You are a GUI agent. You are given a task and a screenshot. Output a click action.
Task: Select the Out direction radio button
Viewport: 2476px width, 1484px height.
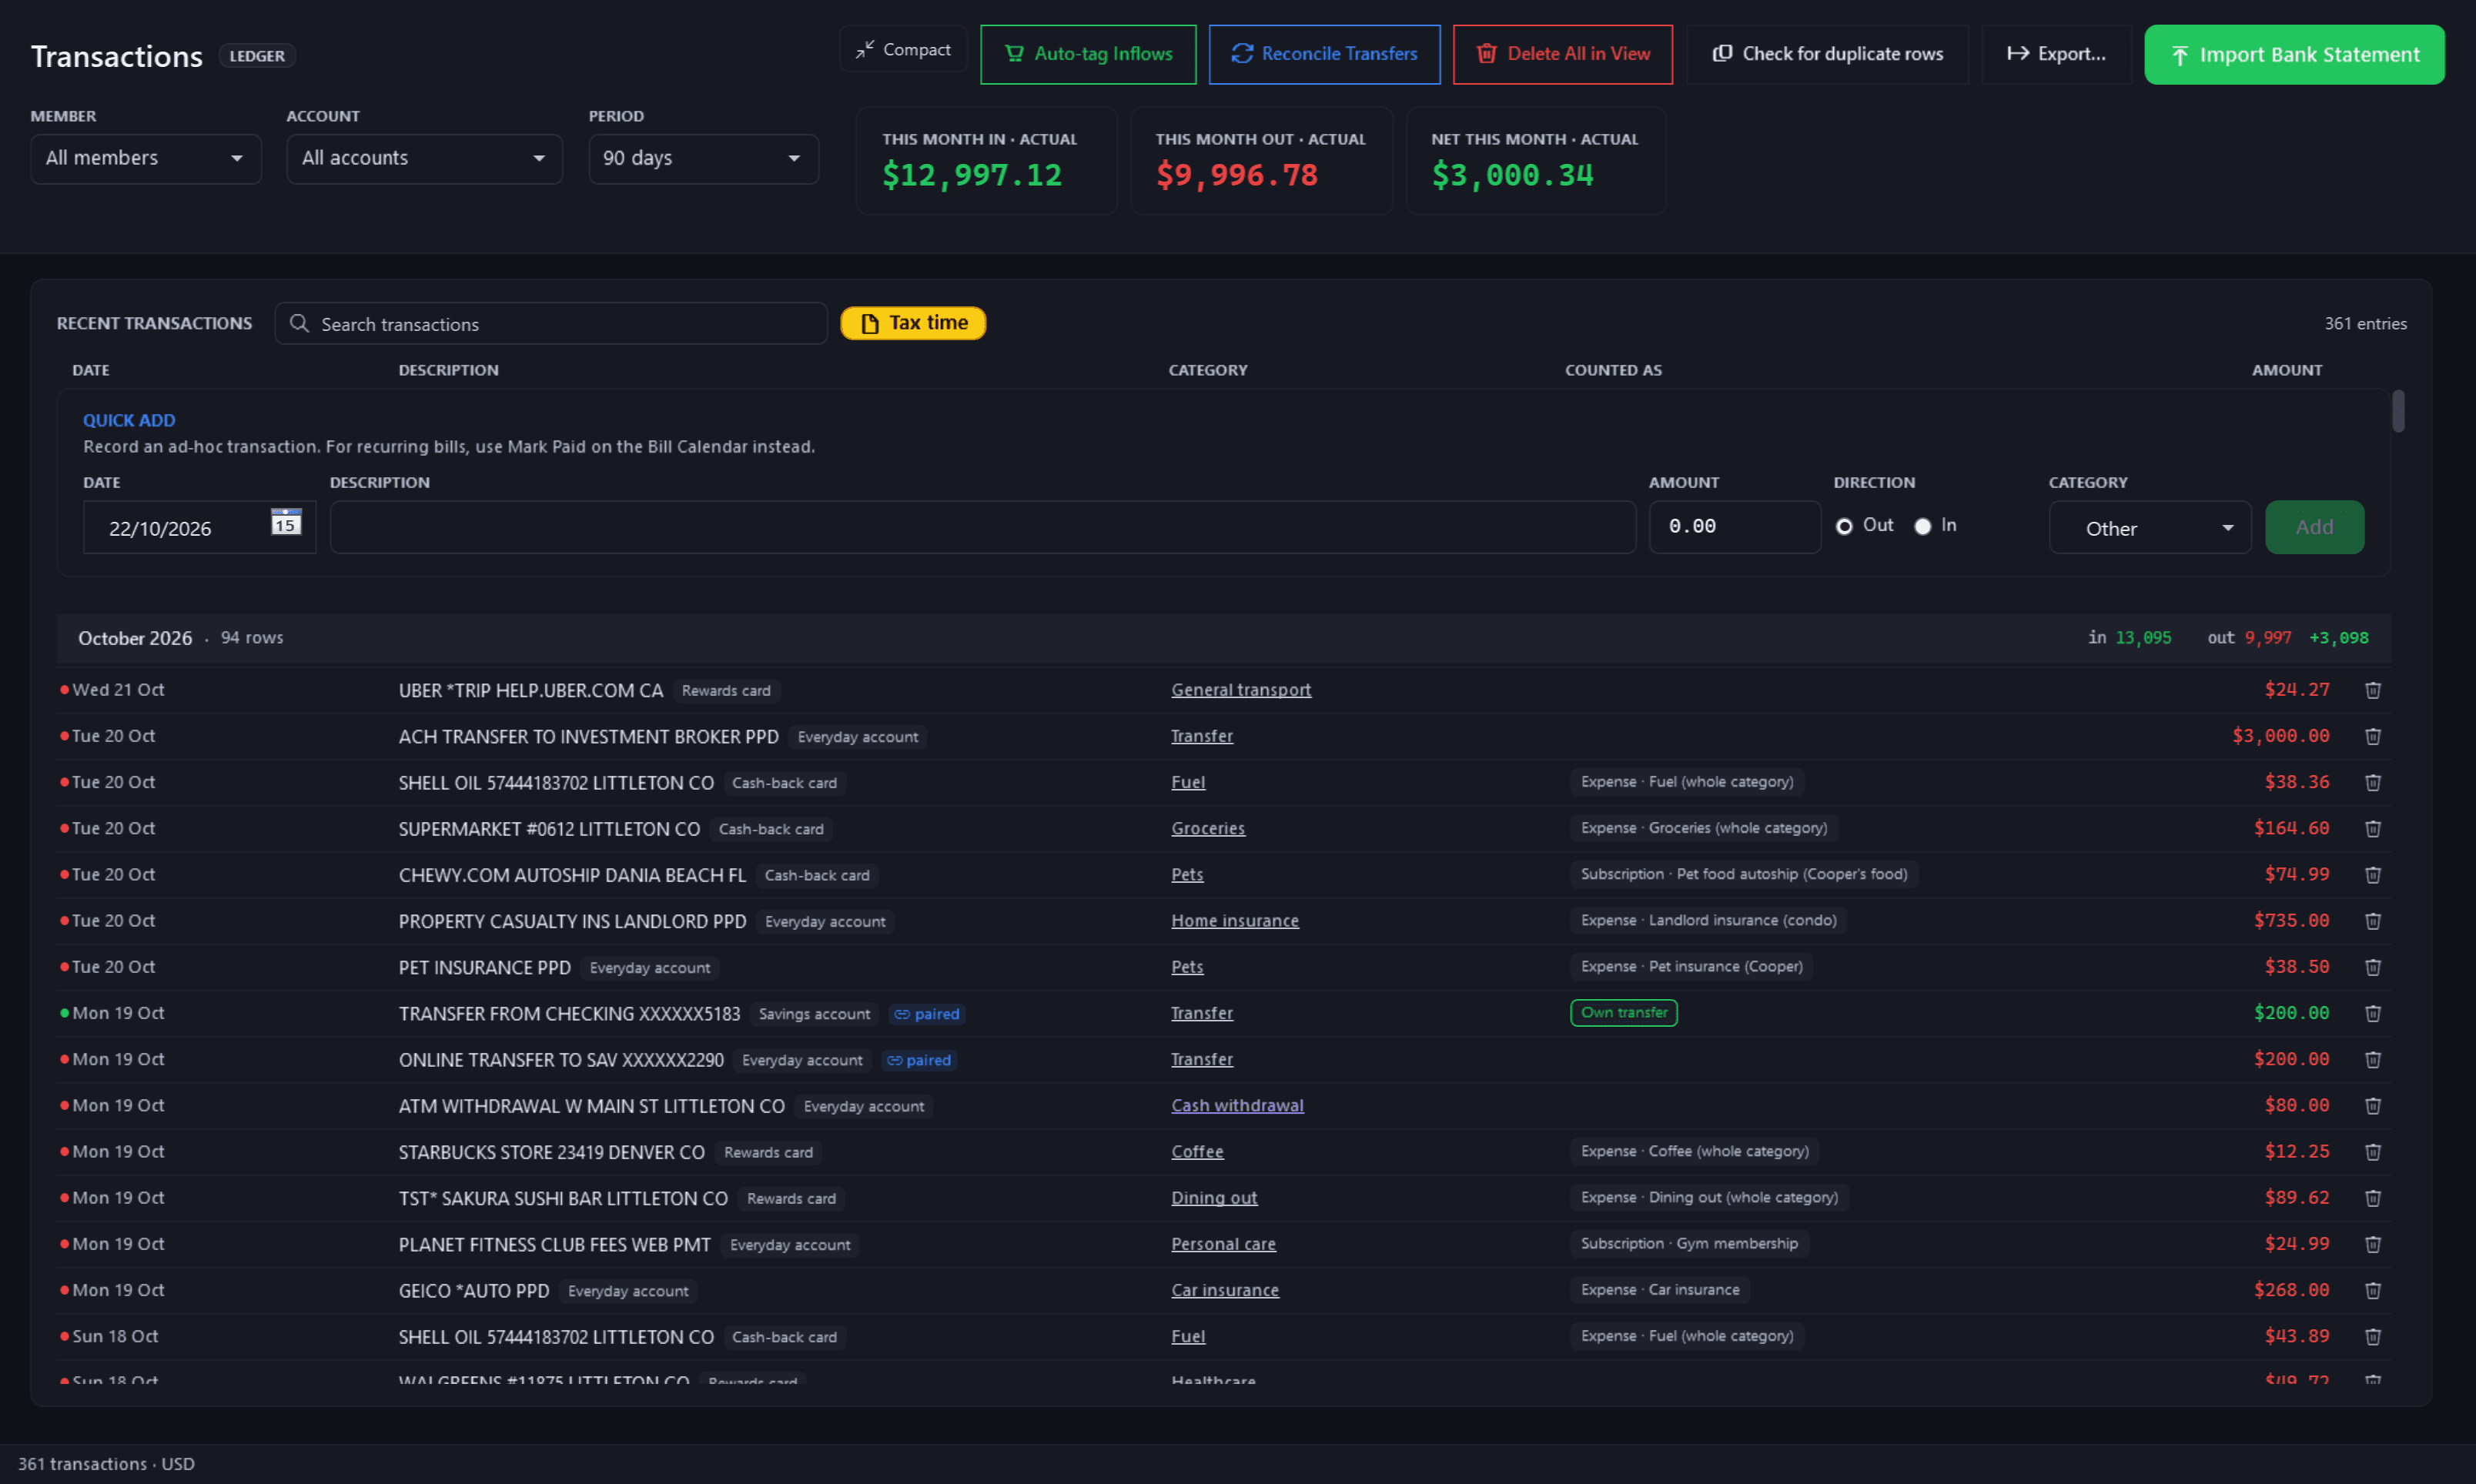(x=1844, y=526)
